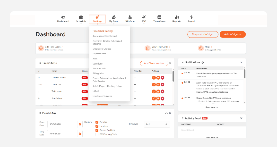Click the red delete icon for Grayson, Richard
Viewport: 277px width, 147px height.
point(163,77)
